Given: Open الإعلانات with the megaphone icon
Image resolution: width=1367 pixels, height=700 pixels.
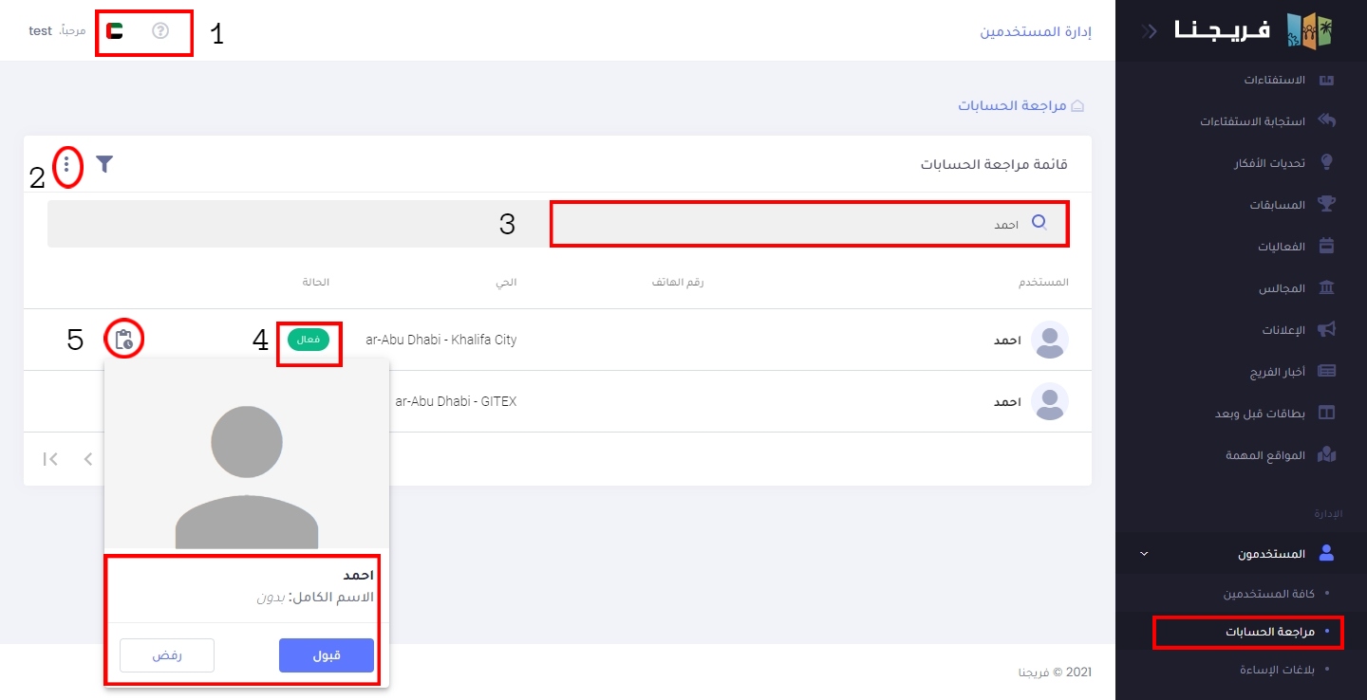Looking at the screenshot, I should pyautogui.click(x=1283, y=330).
